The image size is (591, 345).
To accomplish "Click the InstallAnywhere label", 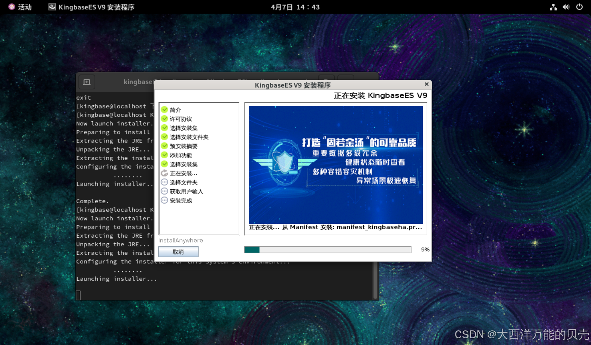I will coord(181,241).
